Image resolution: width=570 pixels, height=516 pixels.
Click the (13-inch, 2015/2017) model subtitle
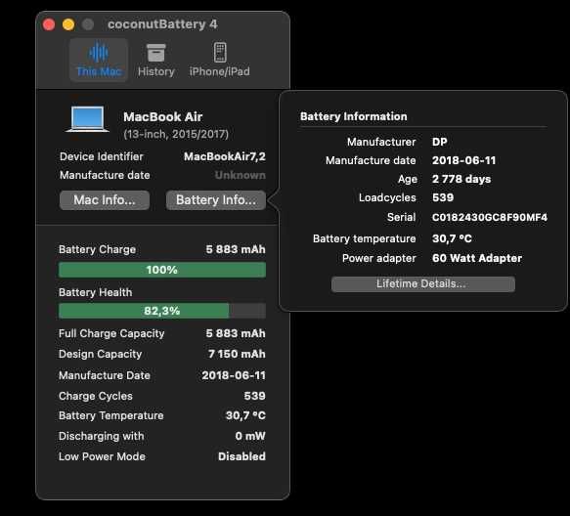point(176,135)
